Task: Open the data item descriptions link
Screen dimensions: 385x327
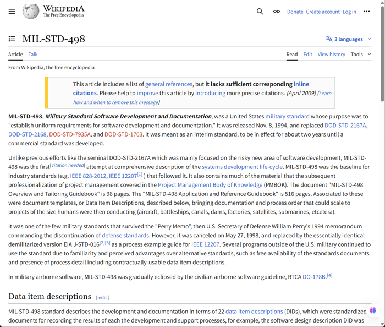Action: click(254, 312)
